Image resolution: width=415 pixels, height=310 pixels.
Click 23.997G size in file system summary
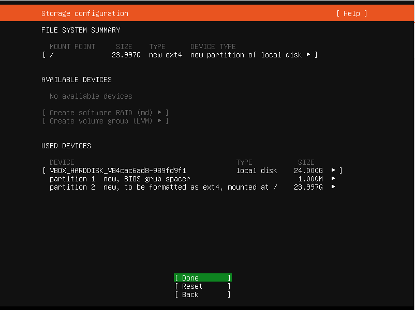coord(126,55)
